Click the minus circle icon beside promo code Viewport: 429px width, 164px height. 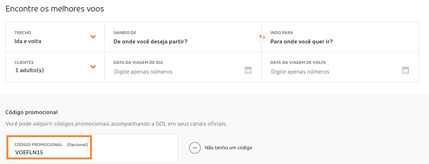(195, 147)
